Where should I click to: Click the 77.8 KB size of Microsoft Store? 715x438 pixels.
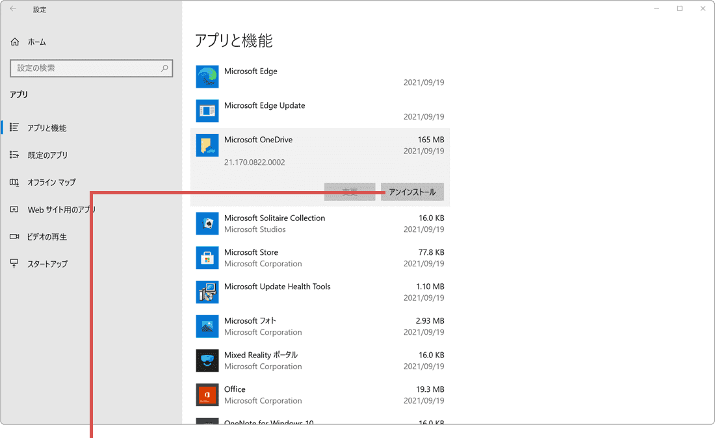coord(432,252)
